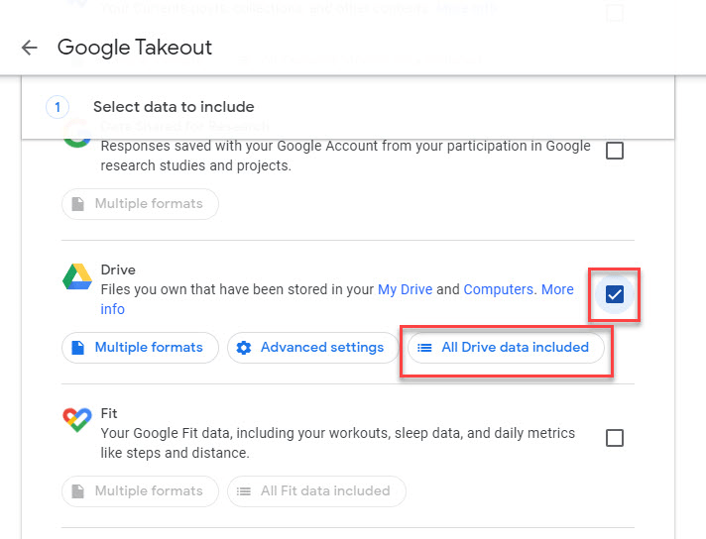706x539 pixels.
Task: Click the All Fit data included button
Action: pyautogui.click(x=316, y=490)
